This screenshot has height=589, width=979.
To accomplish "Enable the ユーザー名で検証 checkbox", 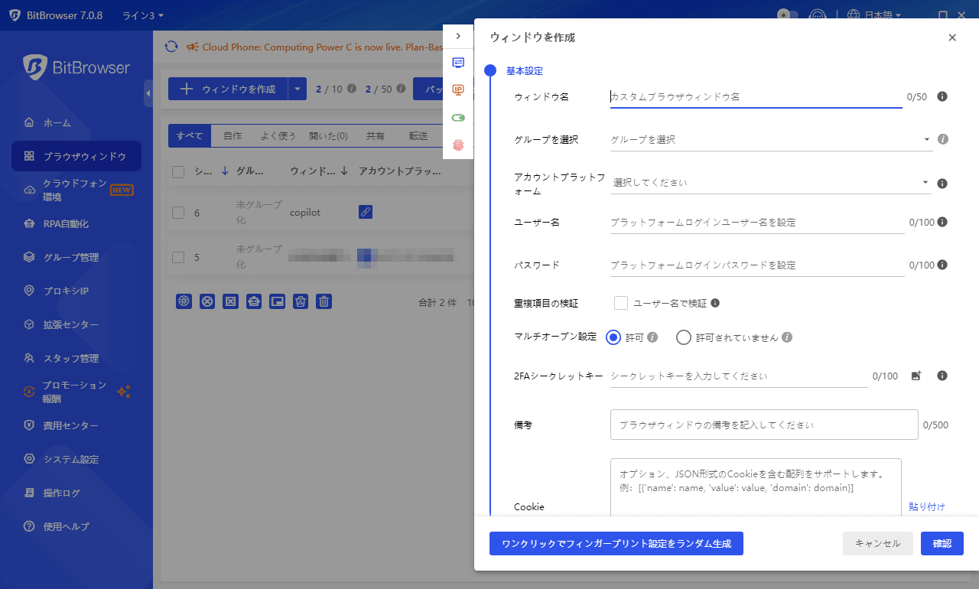I will pos(620,303).
